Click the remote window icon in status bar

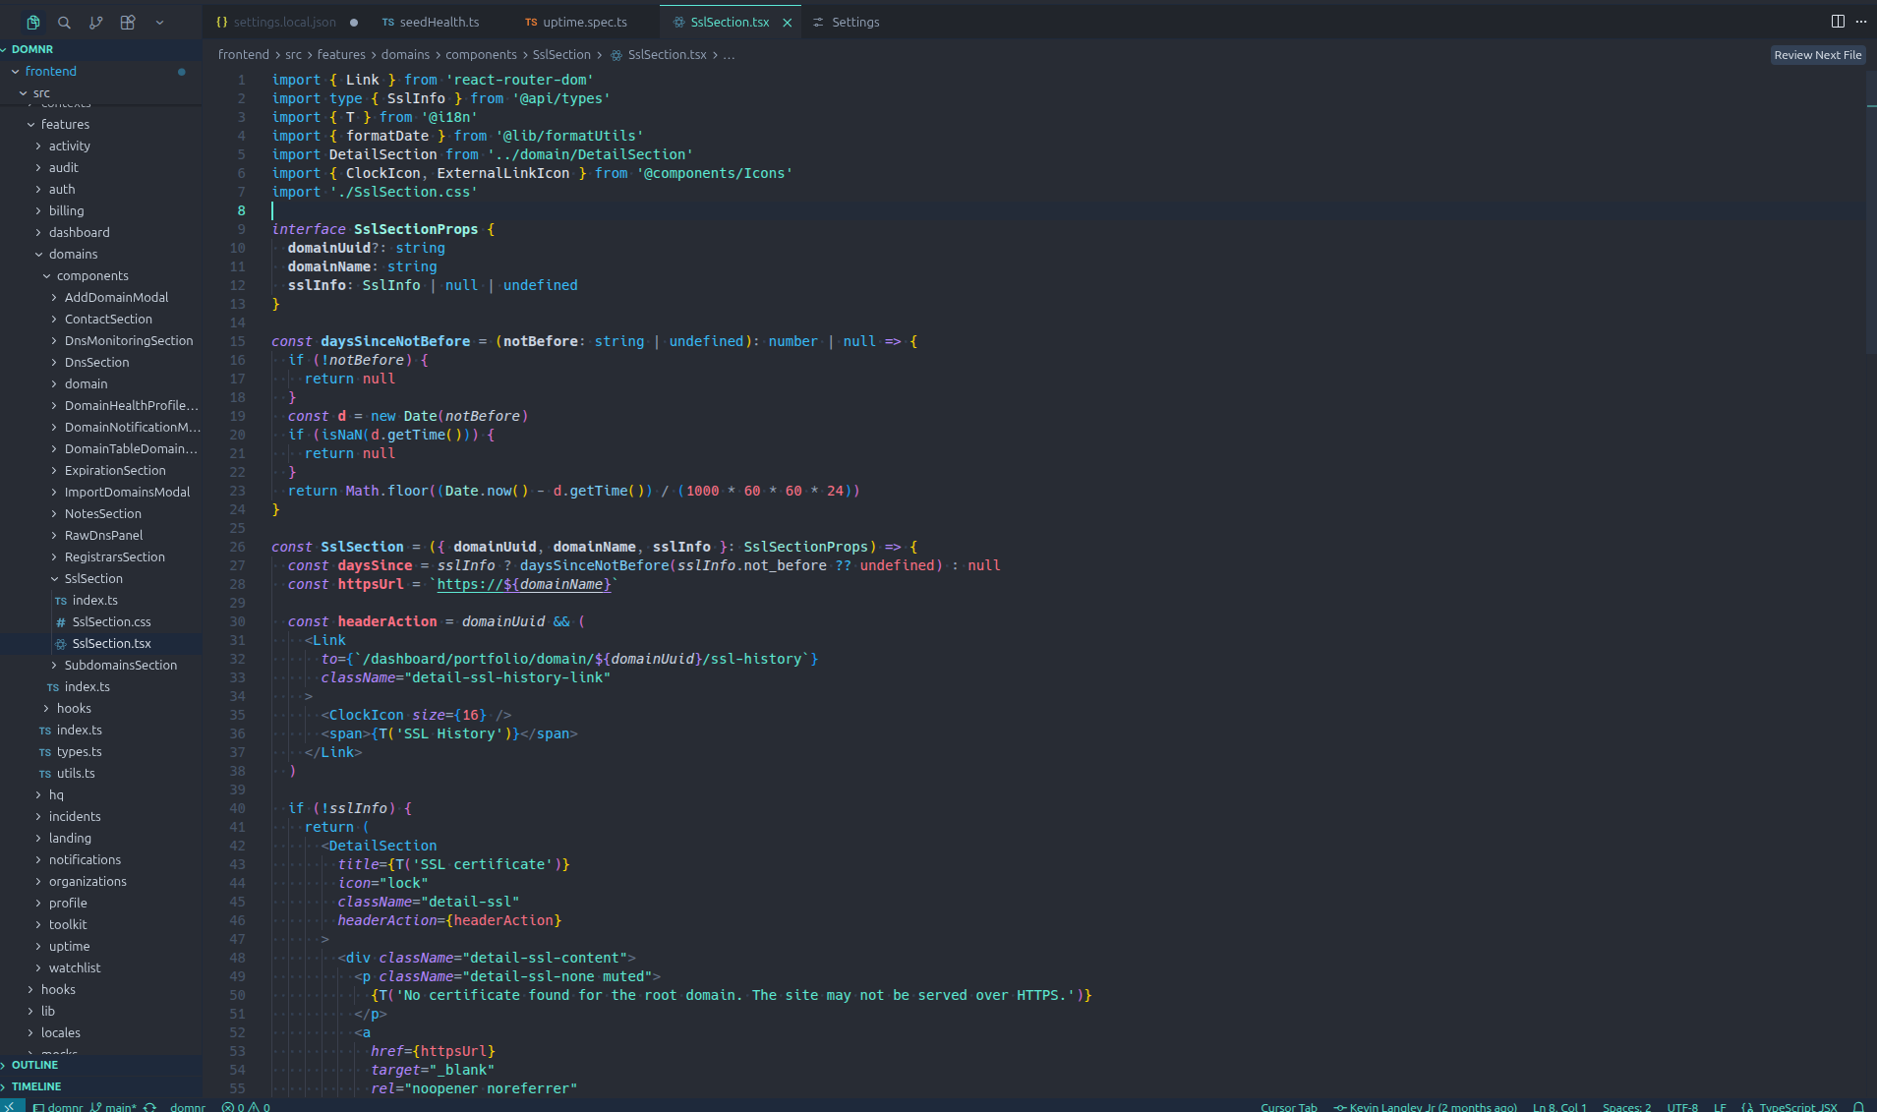(12, 1106)
